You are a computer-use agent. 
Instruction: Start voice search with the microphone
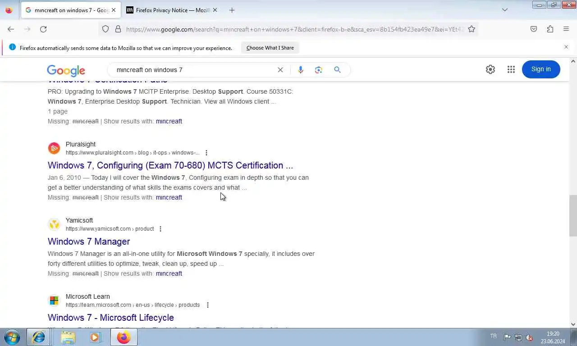[301, 70]
